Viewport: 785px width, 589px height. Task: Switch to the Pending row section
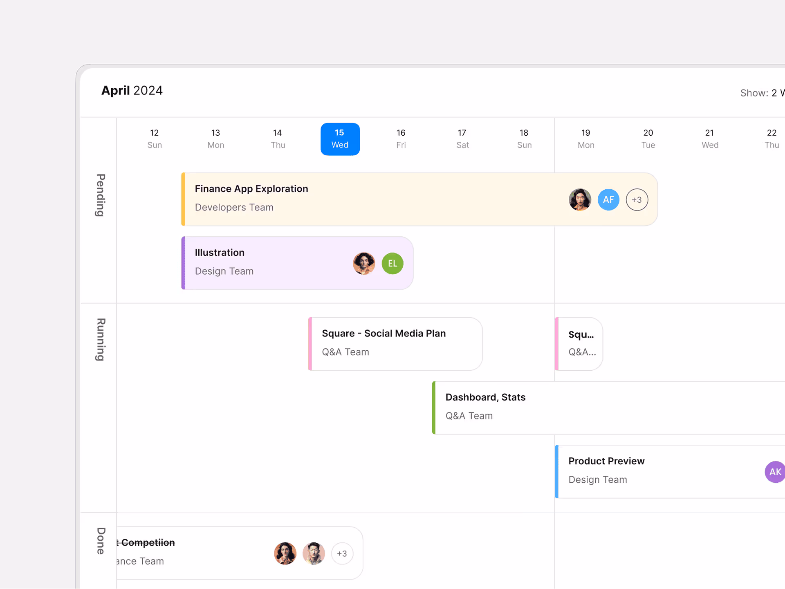coord(99,196)
